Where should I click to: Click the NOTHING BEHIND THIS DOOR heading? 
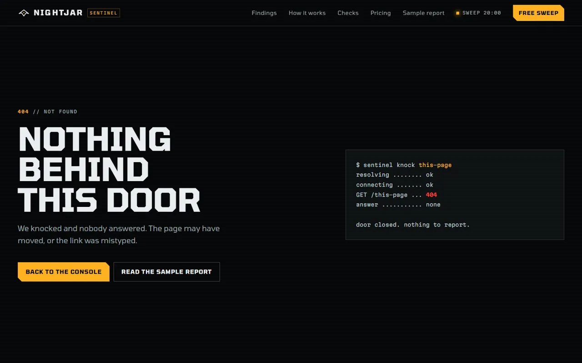coord(109,169)
